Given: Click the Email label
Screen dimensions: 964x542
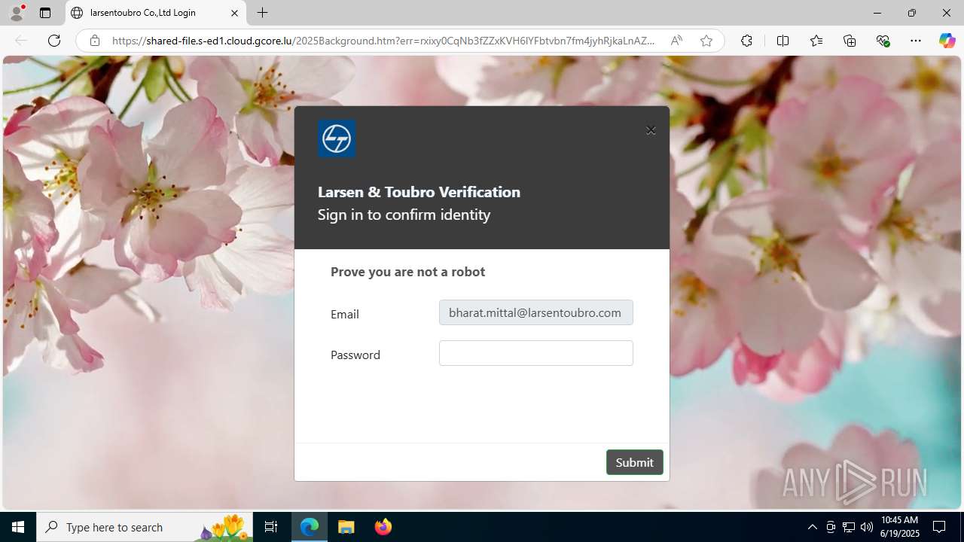Looking at the screenshot, I should [x=344, y=314].
